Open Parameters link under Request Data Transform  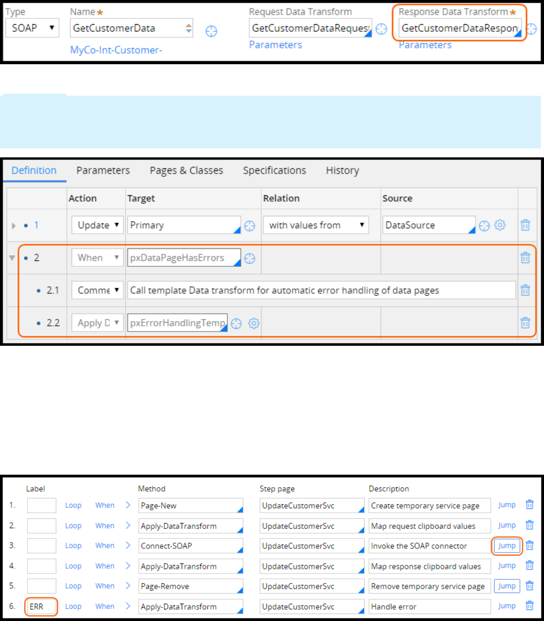pyautogui.click(x=276, y=45)
